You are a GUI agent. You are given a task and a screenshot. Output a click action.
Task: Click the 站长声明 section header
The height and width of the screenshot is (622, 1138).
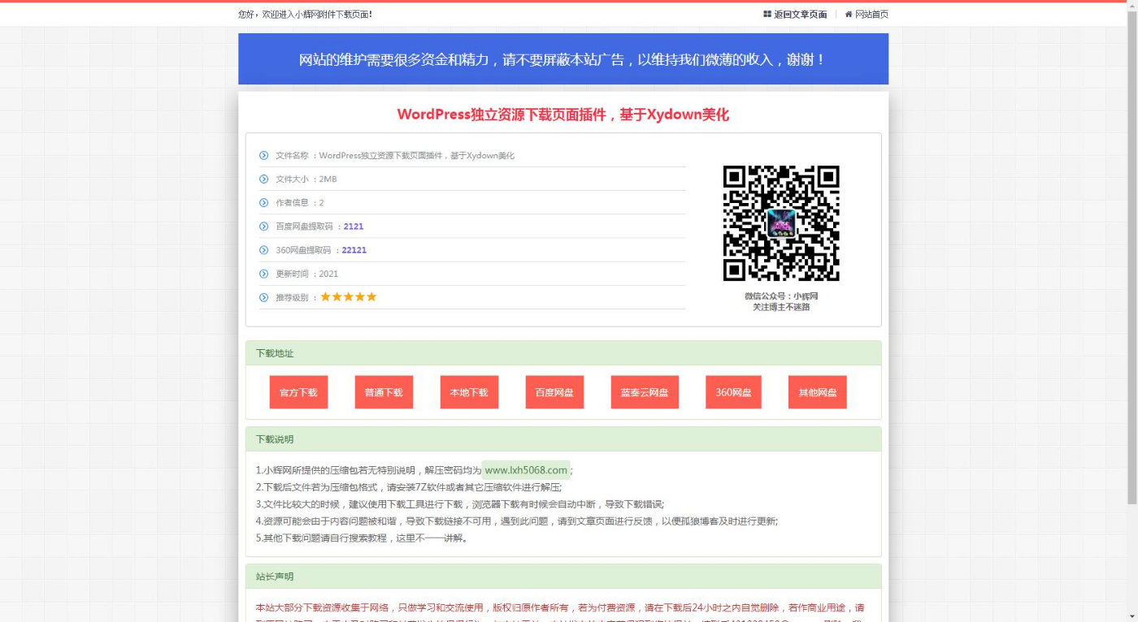point(563,577)
